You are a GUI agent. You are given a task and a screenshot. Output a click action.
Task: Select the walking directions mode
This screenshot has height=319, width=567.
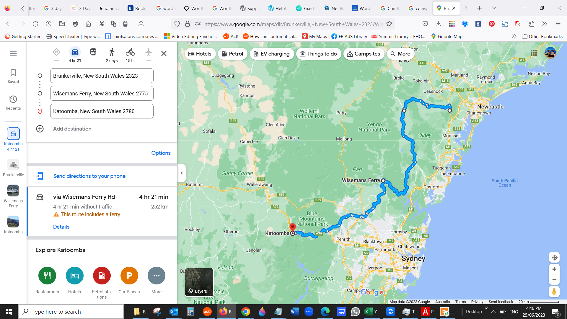pyautogui.click(x=112, y=52)
